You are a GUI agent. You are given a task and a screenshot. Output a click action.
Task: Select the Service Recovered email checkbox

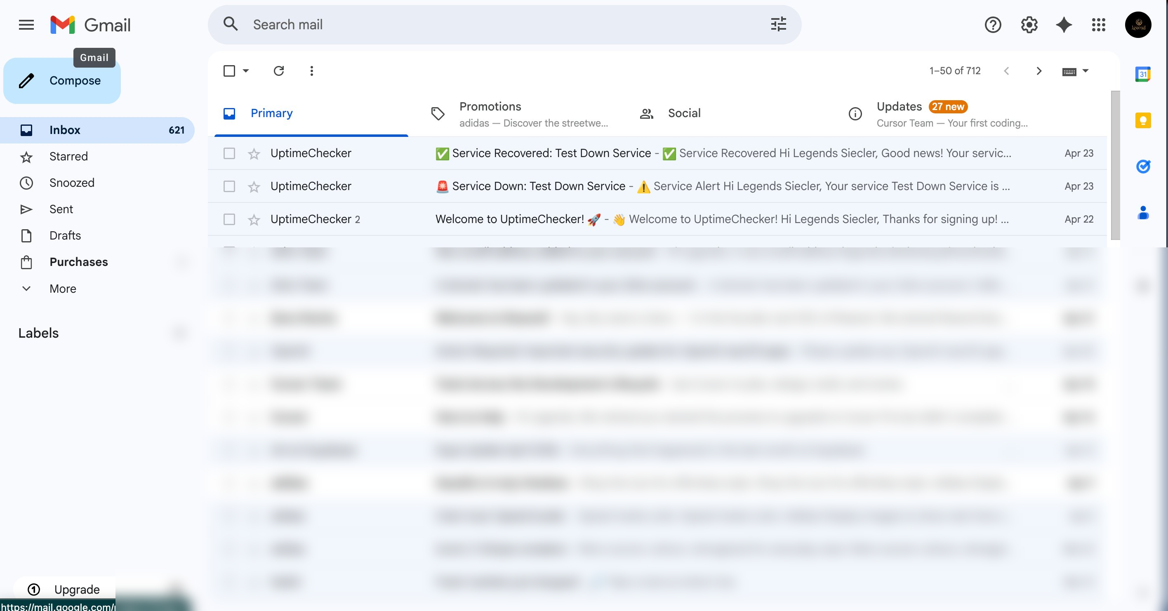[229, 153]
